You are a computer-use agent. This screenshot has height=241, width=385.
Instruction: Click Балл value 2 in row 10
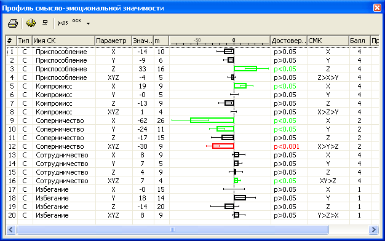359,129
